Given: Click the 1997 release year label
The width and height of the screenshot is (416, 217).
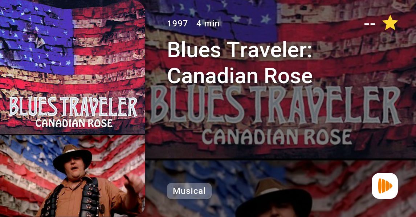Looking at the screenshot, I should point(178,24).
